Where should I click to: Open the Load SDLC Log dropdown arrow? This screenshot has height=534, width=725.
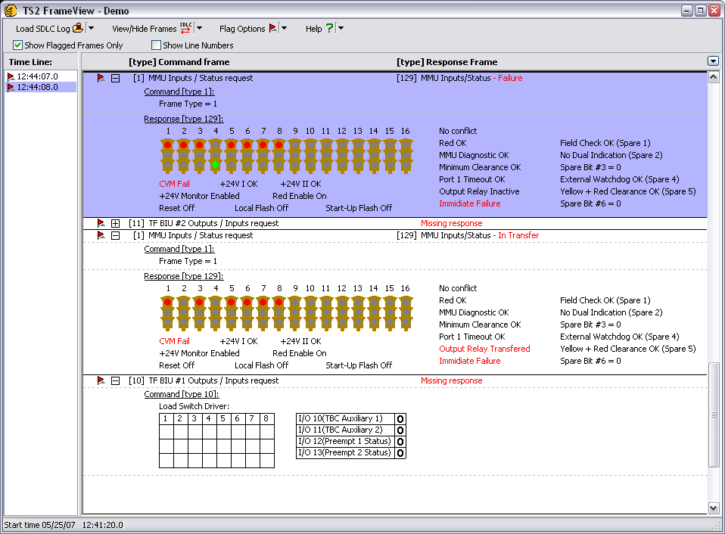click(x=91, y=29)
